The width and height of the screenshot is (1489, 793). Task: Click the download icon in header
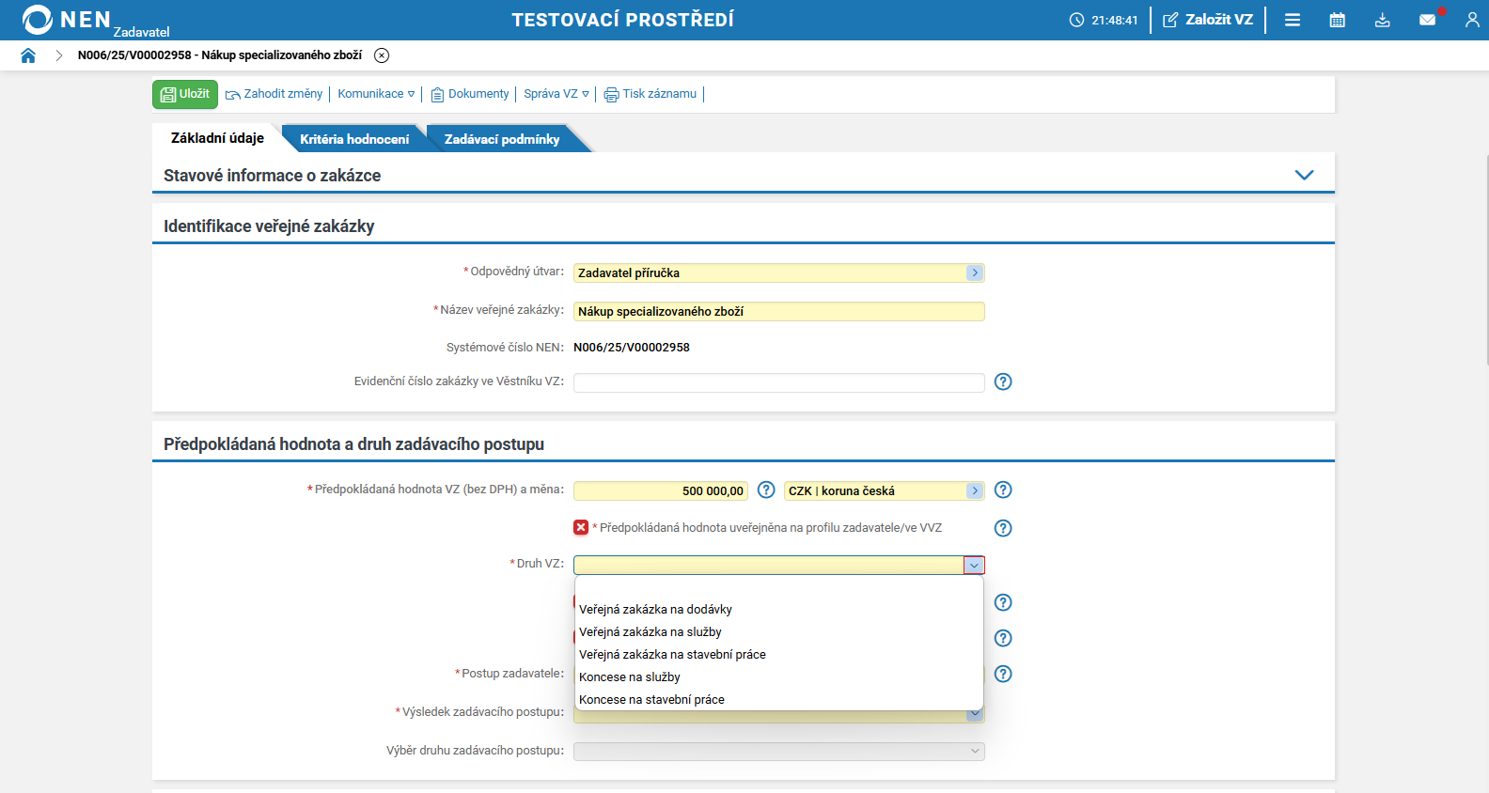click(x=1382, y=20)
